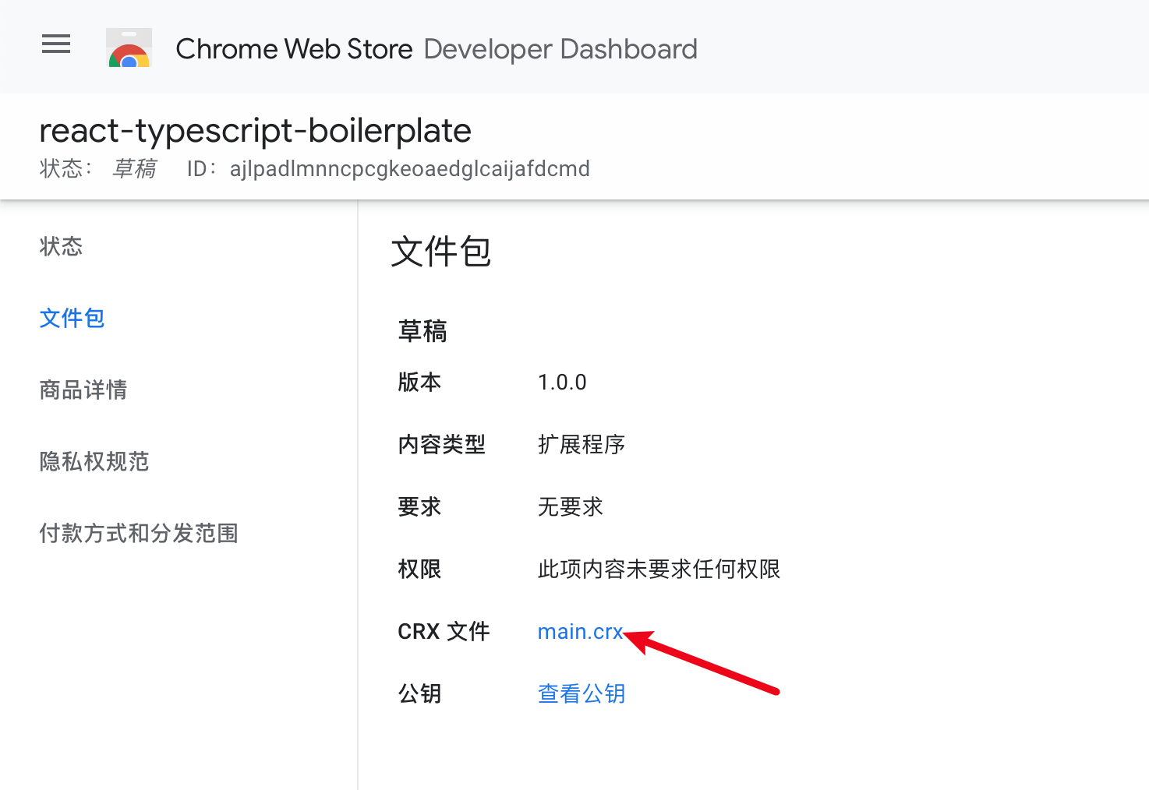Click the extension ID ajlpadlmnncpcgkeoaedglcaijafdcmd
Viewport: 1149px width, 790px height.
click(410, 169)
